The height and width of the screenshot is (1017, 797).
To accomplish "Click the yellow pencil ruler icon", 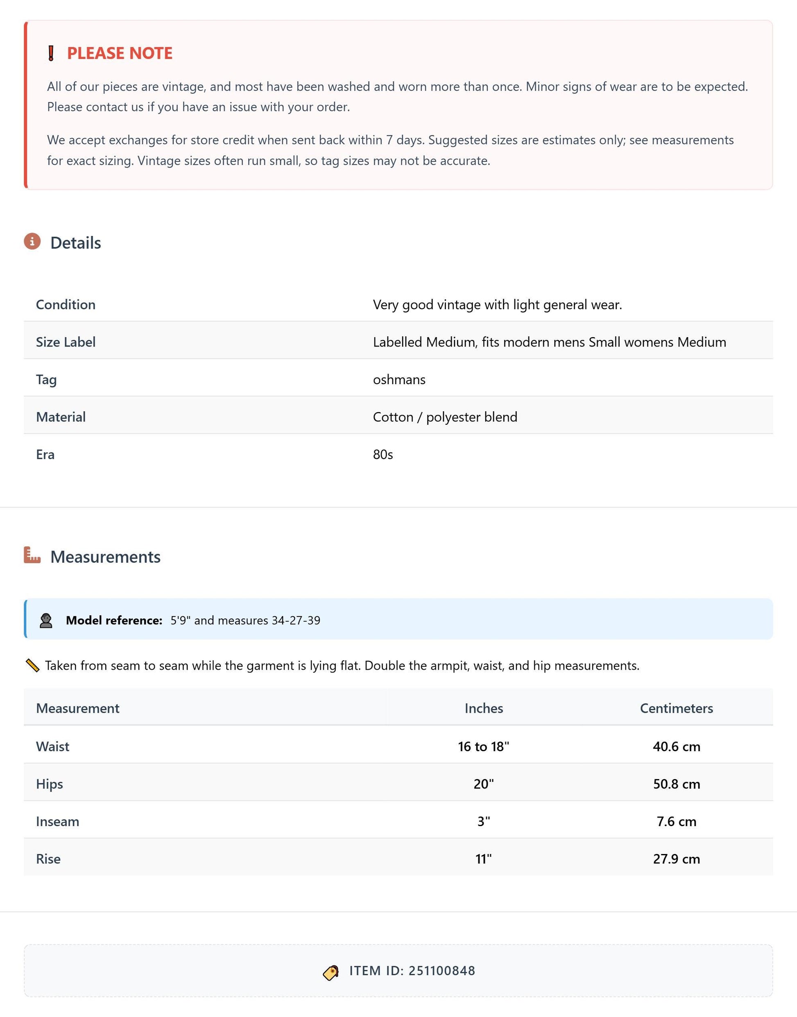I will pos(32,666).
